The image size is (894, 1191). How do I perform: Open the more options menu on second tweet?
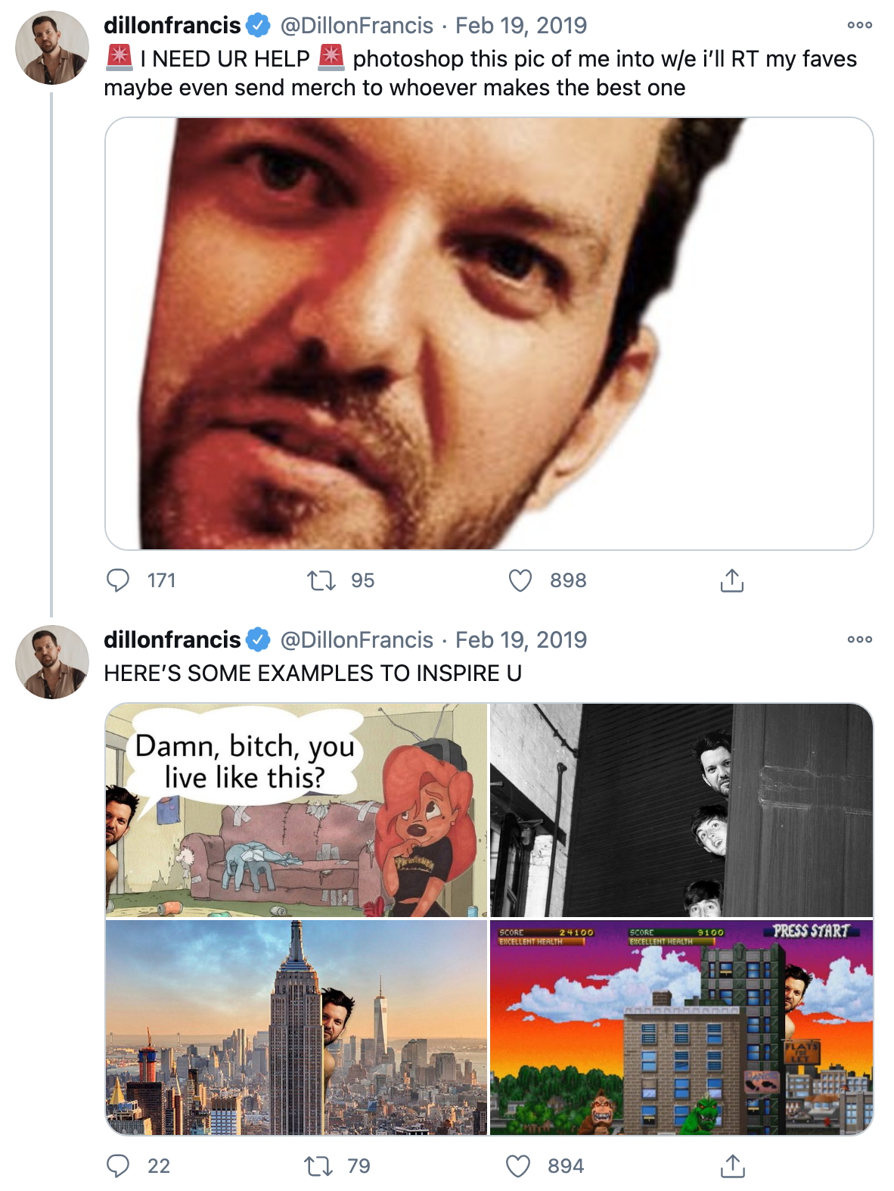click(x=859, y=639)
